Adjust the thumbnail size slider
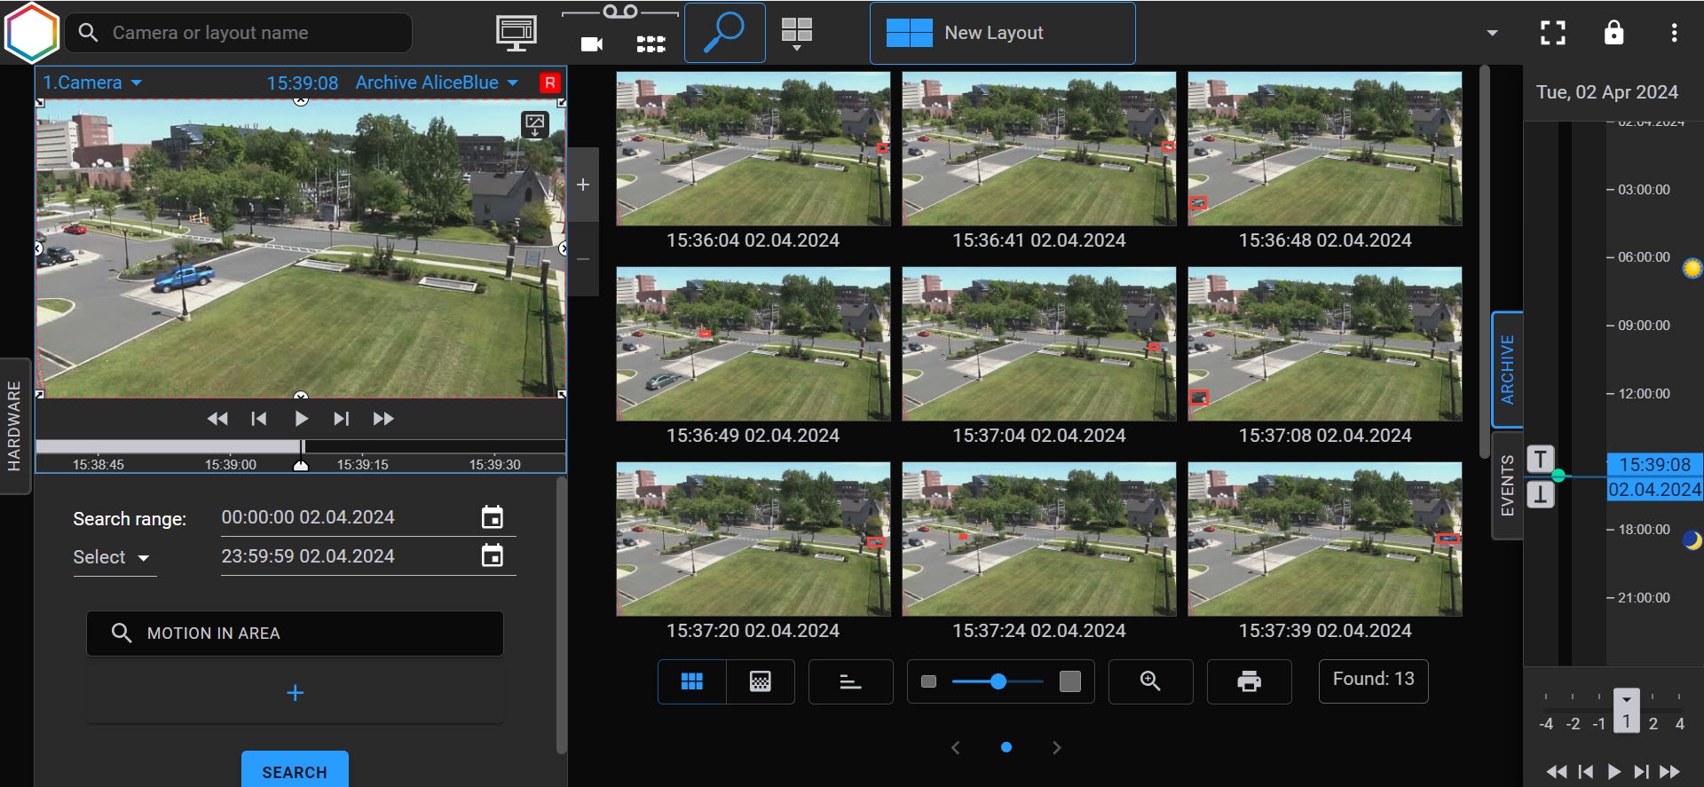This screenshot has height=787, width=1704. [x=998, y=681]
